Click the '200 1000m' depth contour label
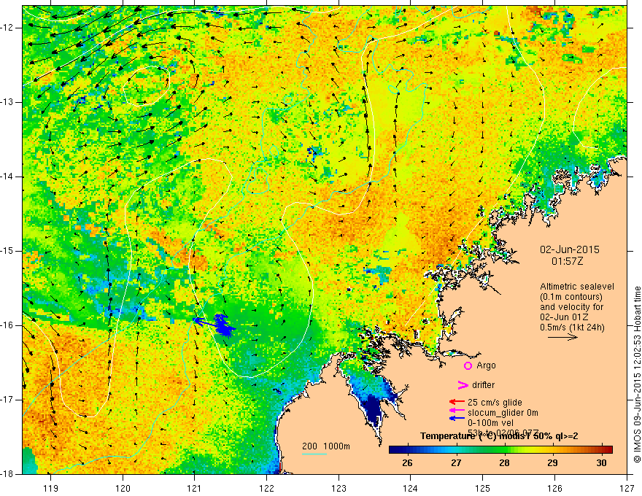 tap(326, 446)
